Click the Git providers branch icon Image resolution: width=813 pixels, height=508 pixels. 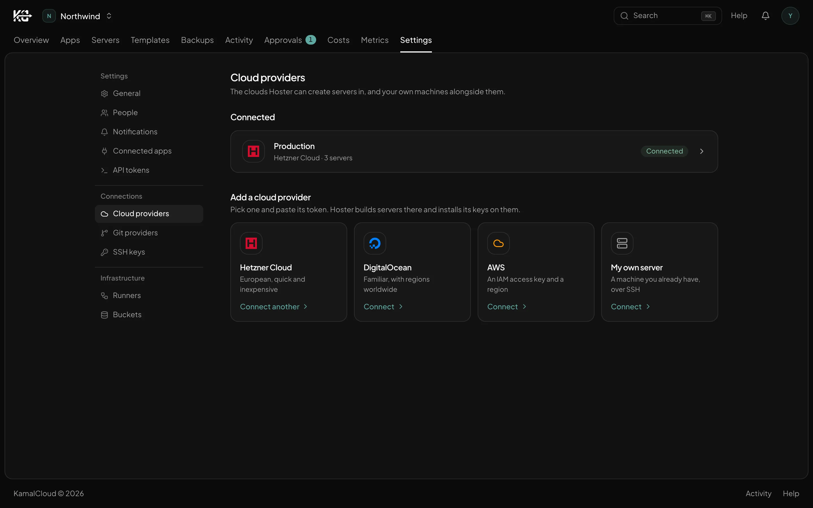point(104,233)
